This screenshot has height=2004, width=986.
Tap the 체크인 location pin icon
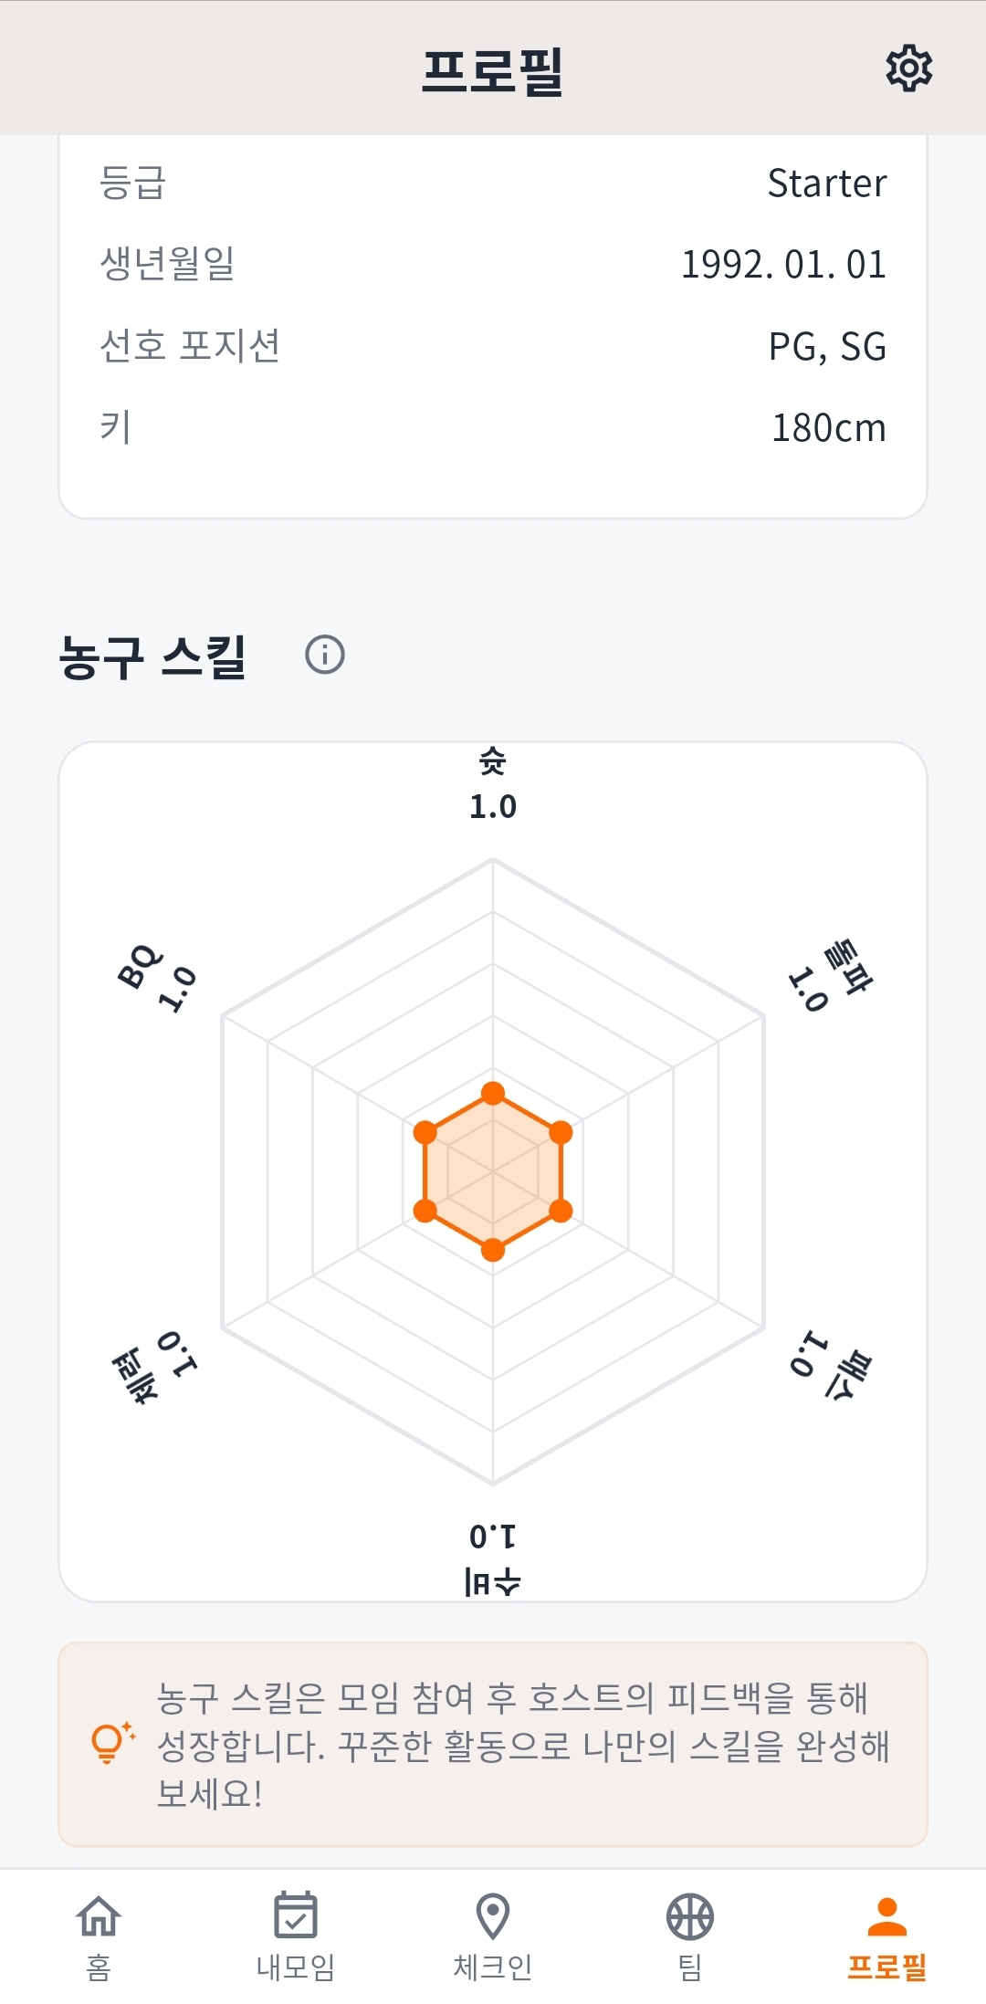[x=493, y=1915]
